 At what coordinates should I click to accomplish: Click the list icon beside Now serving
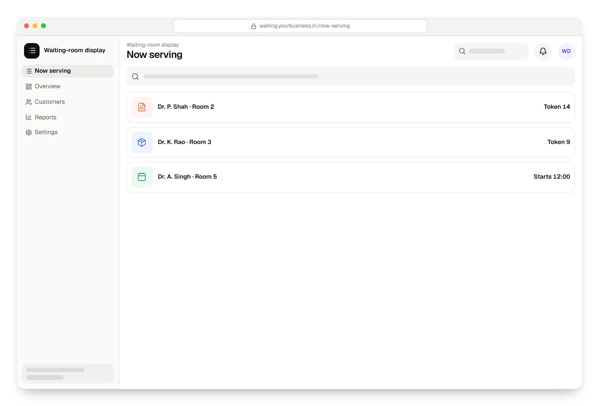(29, 71)
